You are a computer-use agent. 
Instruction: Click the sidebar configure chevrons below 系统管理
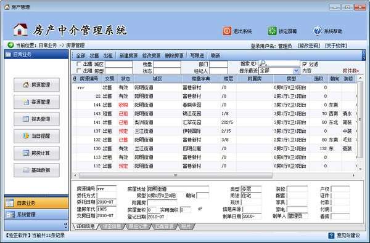pyautogui.click(x=65, y=225)
